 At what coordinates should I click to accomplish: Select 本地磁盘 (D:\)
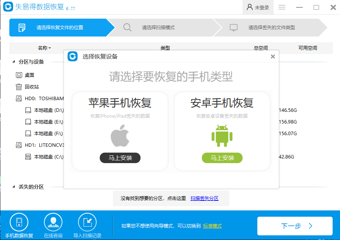(x=49, y=110)
